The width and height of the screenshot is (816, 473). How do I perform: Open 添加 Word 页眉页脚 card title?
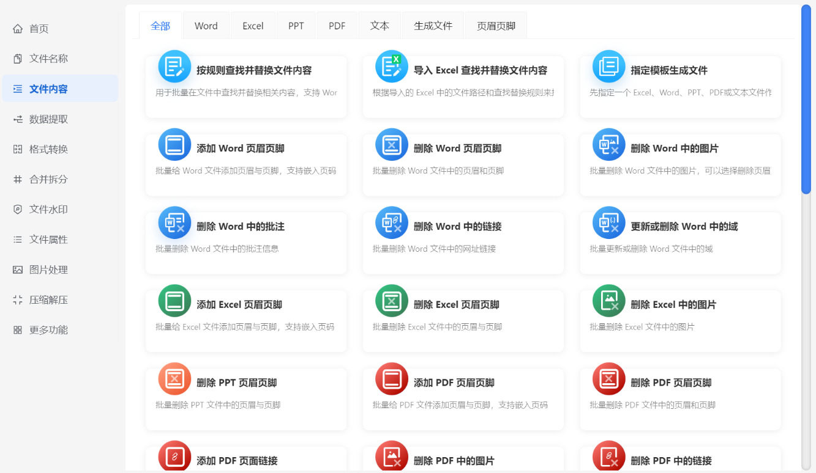click(241, 148)
